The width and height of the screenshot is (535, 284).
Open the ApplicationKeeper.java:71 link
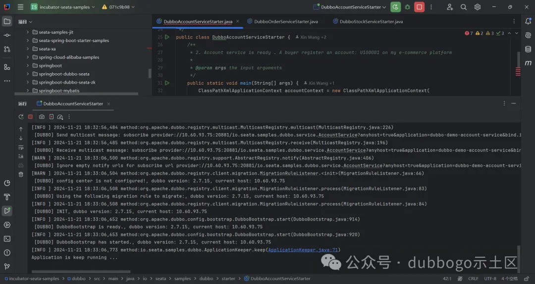click(303, 250)
